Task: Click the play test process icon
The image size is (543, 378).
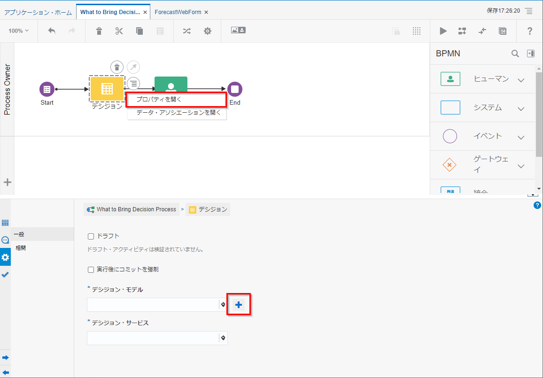Action: click(443, 31)
